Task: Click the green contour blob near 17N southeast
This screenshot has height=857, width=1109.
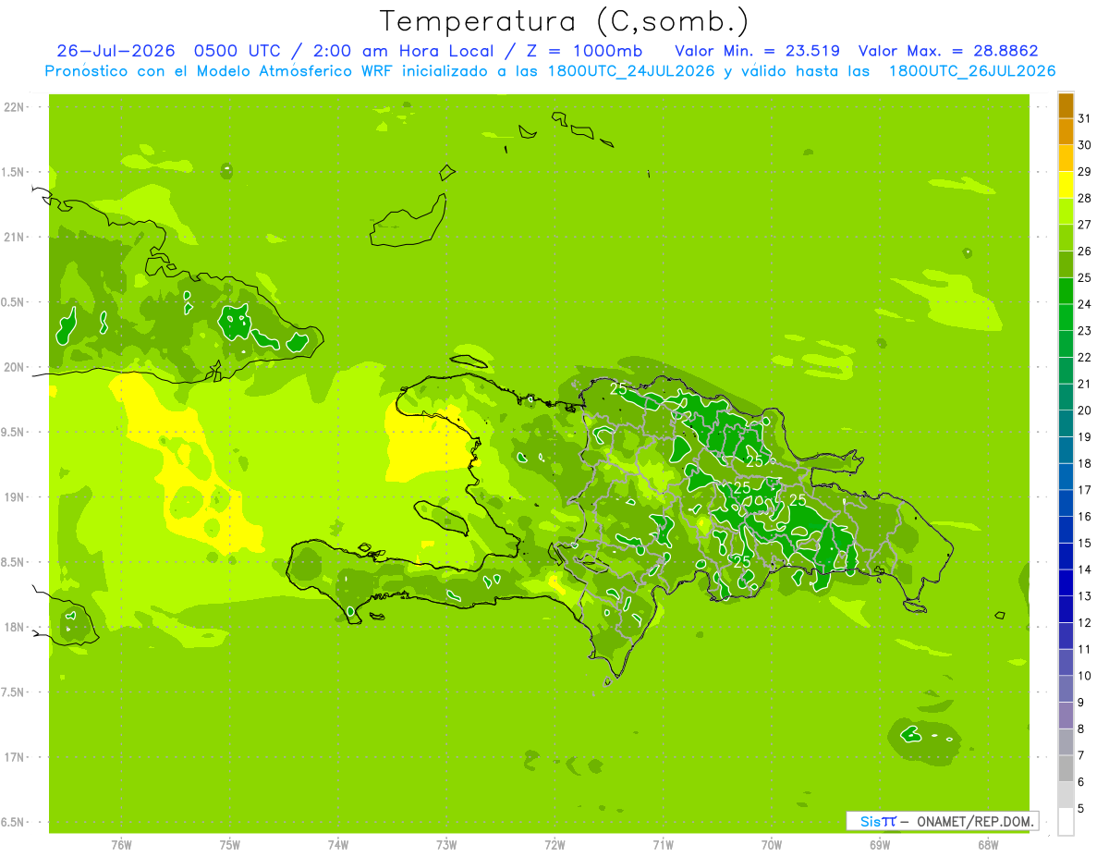Action: tap(925, 735)
